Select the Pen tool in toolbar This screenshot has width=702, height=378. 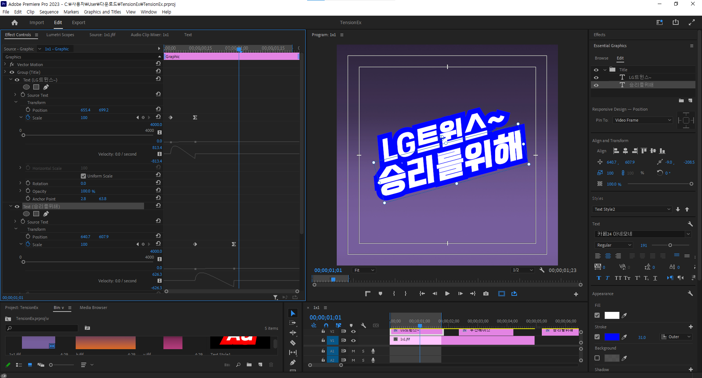click(x=293, y=362)
